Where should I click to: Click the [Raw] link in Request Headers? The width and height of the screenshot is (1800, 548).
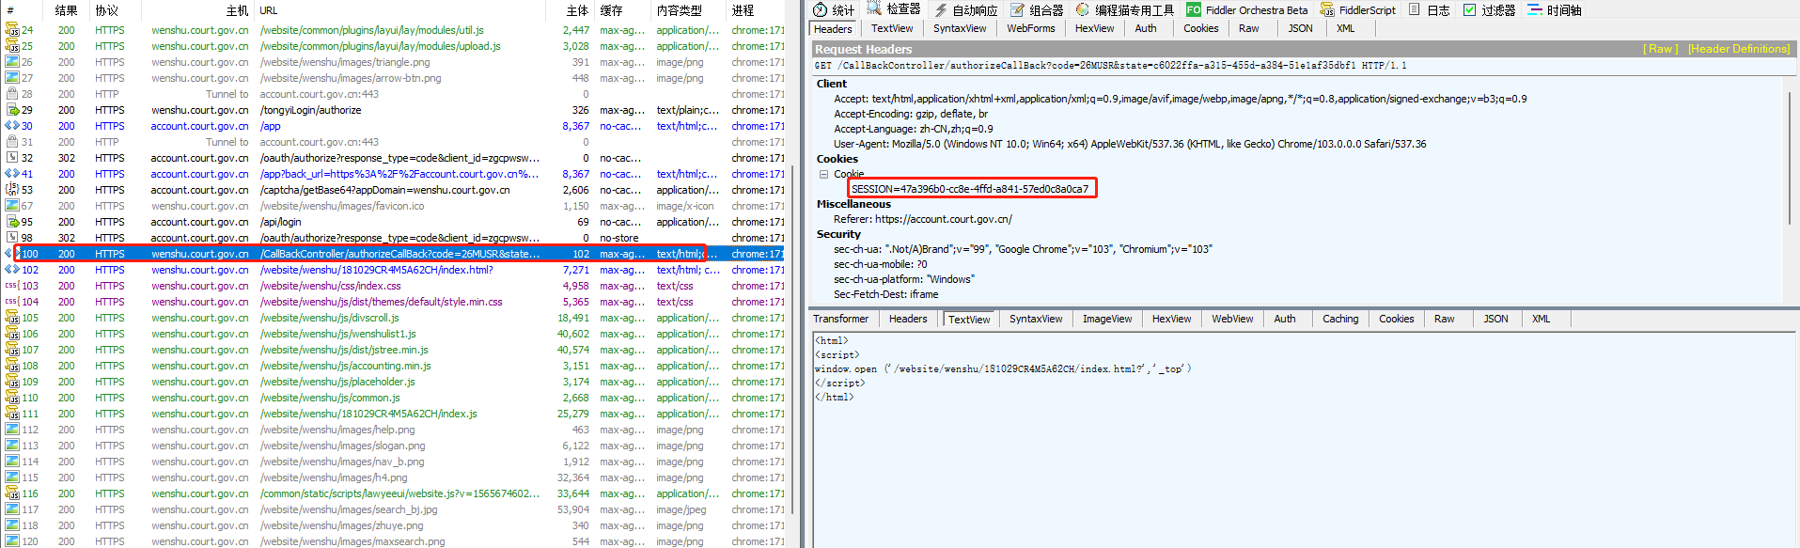[x=1660, y=49]
